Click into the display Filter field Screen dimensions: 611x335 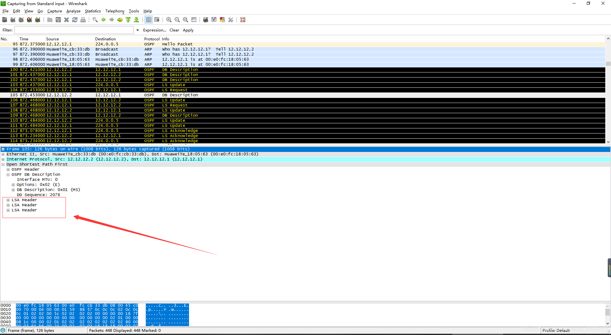click(x=74, y=30)
